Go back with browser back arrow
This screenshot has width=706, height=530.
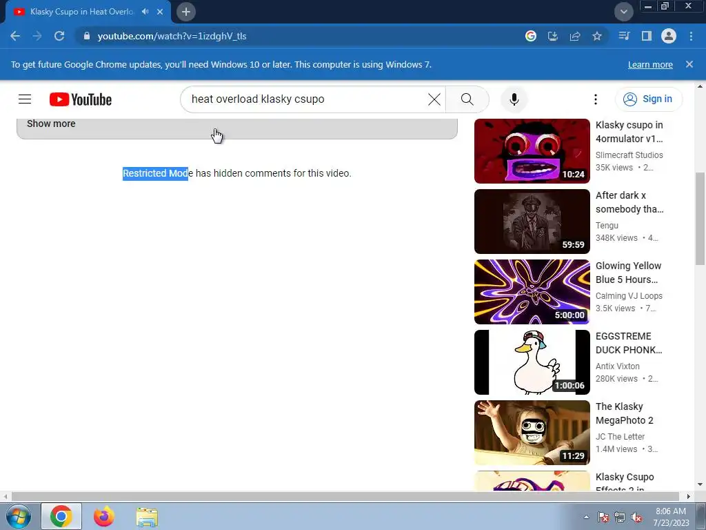click(15, 36)
